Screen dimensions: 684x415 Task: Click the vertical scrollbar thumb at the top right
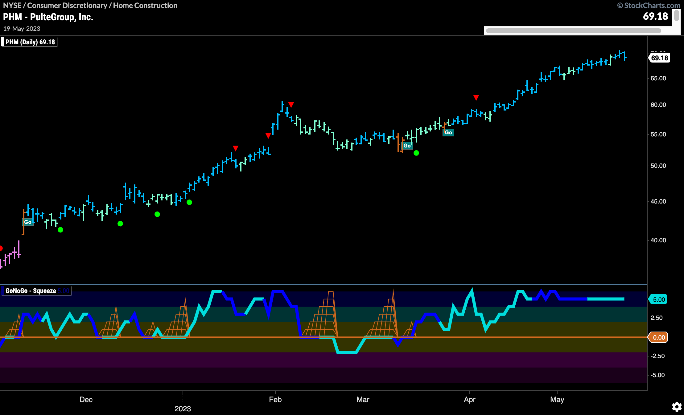pos(677,15)
